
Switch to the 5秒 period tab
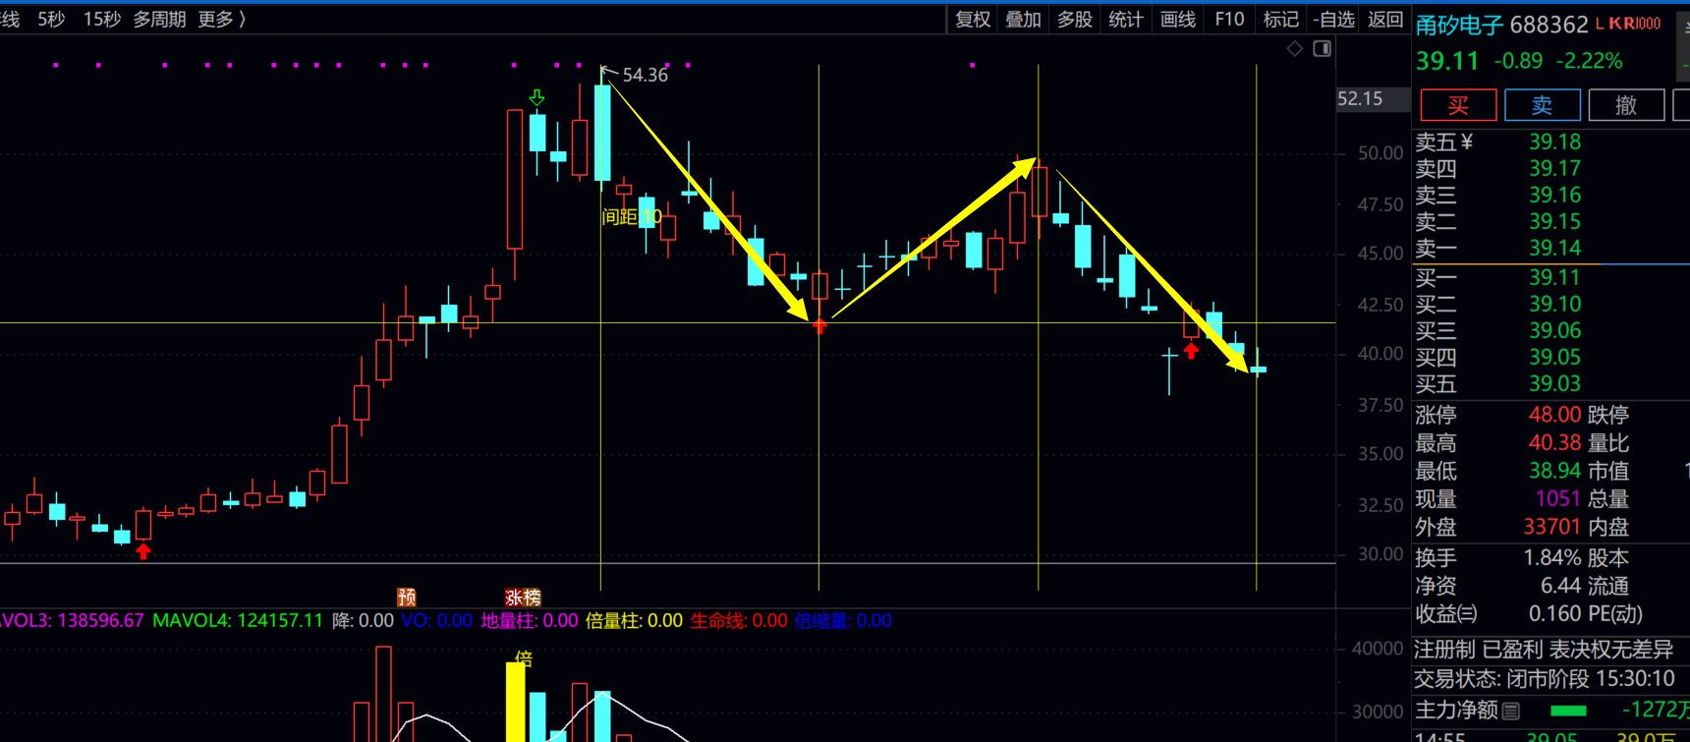click(51, 20)
